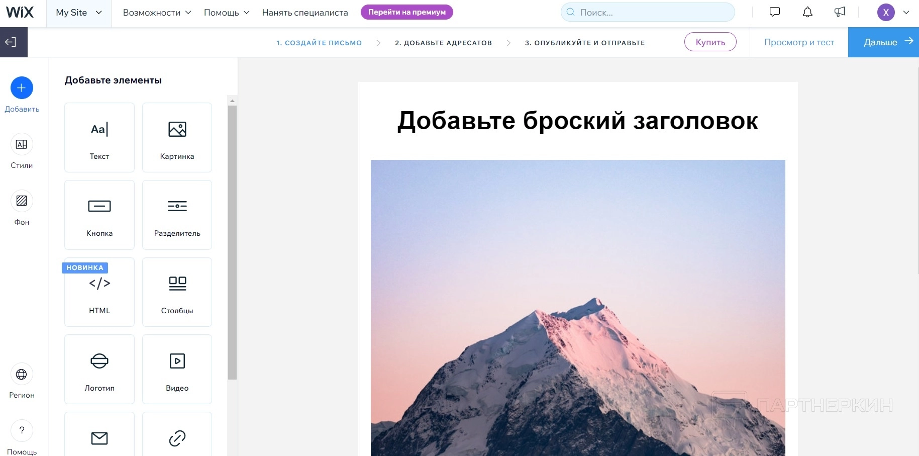The image size is (919, 456).
Task: Open the megaphone announcements icon
Action: (x=840, y=12)
